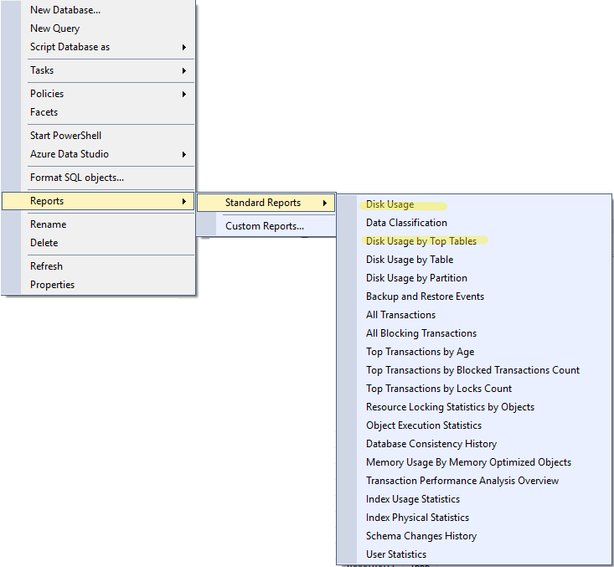
Task: Open Top Transactions by Blocked Transactions Count
Action: [474, 370]
